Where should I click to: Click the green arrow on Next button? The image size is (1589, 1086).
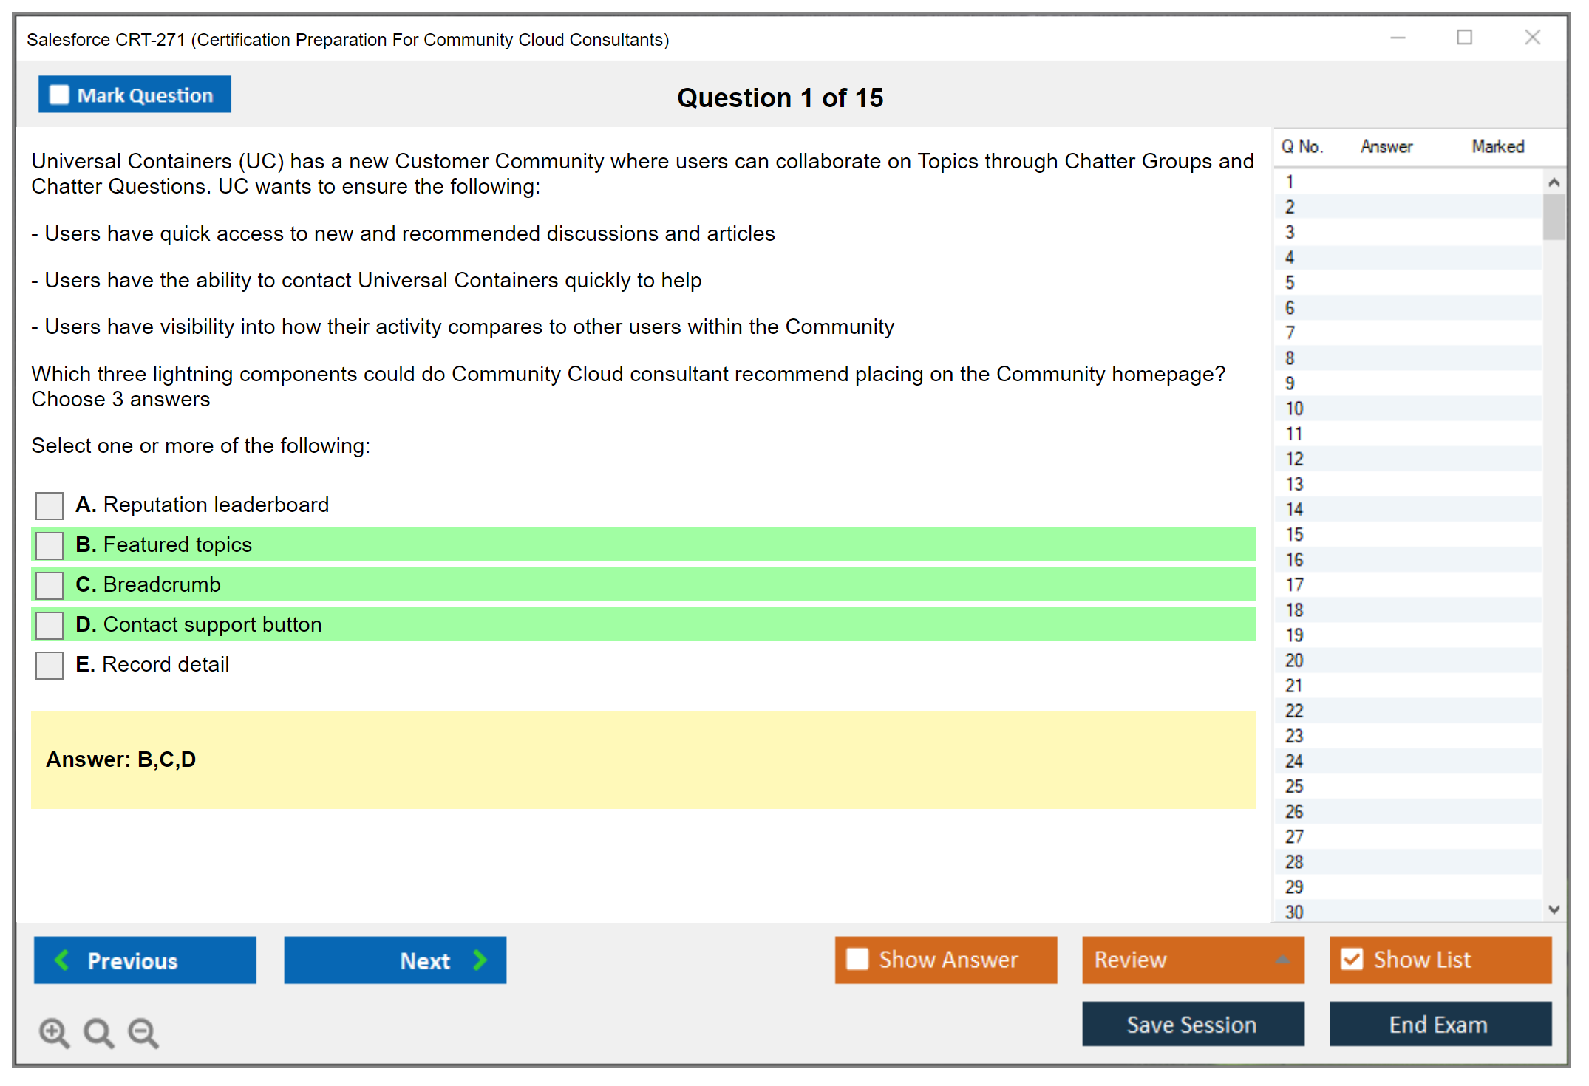pos(480,960)
